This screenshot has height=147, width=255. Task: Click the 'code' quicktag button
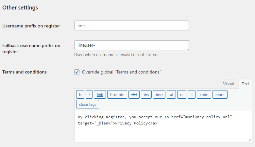pos(204,95)
